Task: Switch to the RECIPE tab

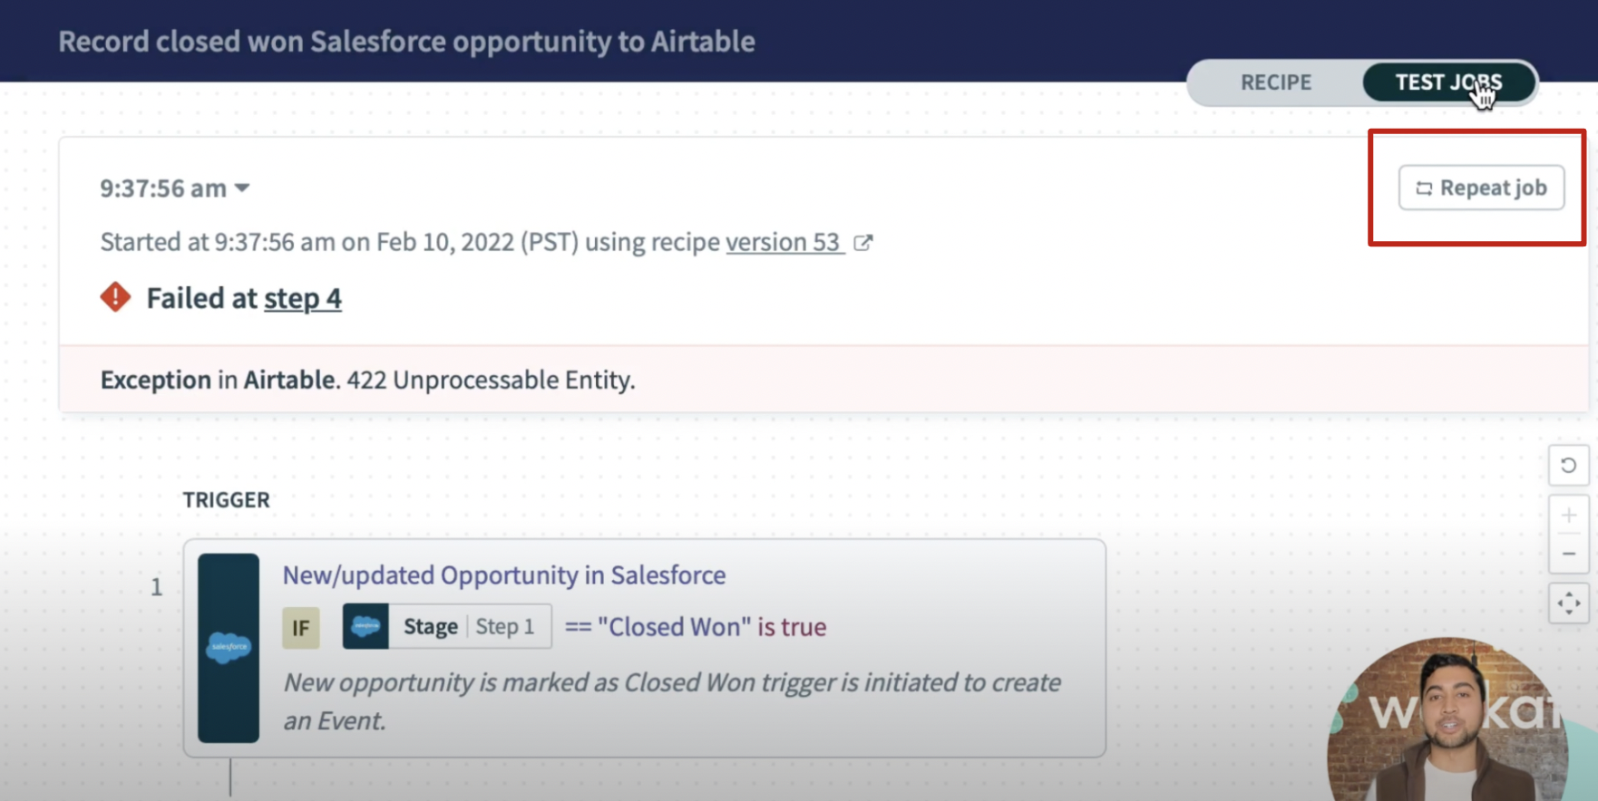Action: 1275,82
